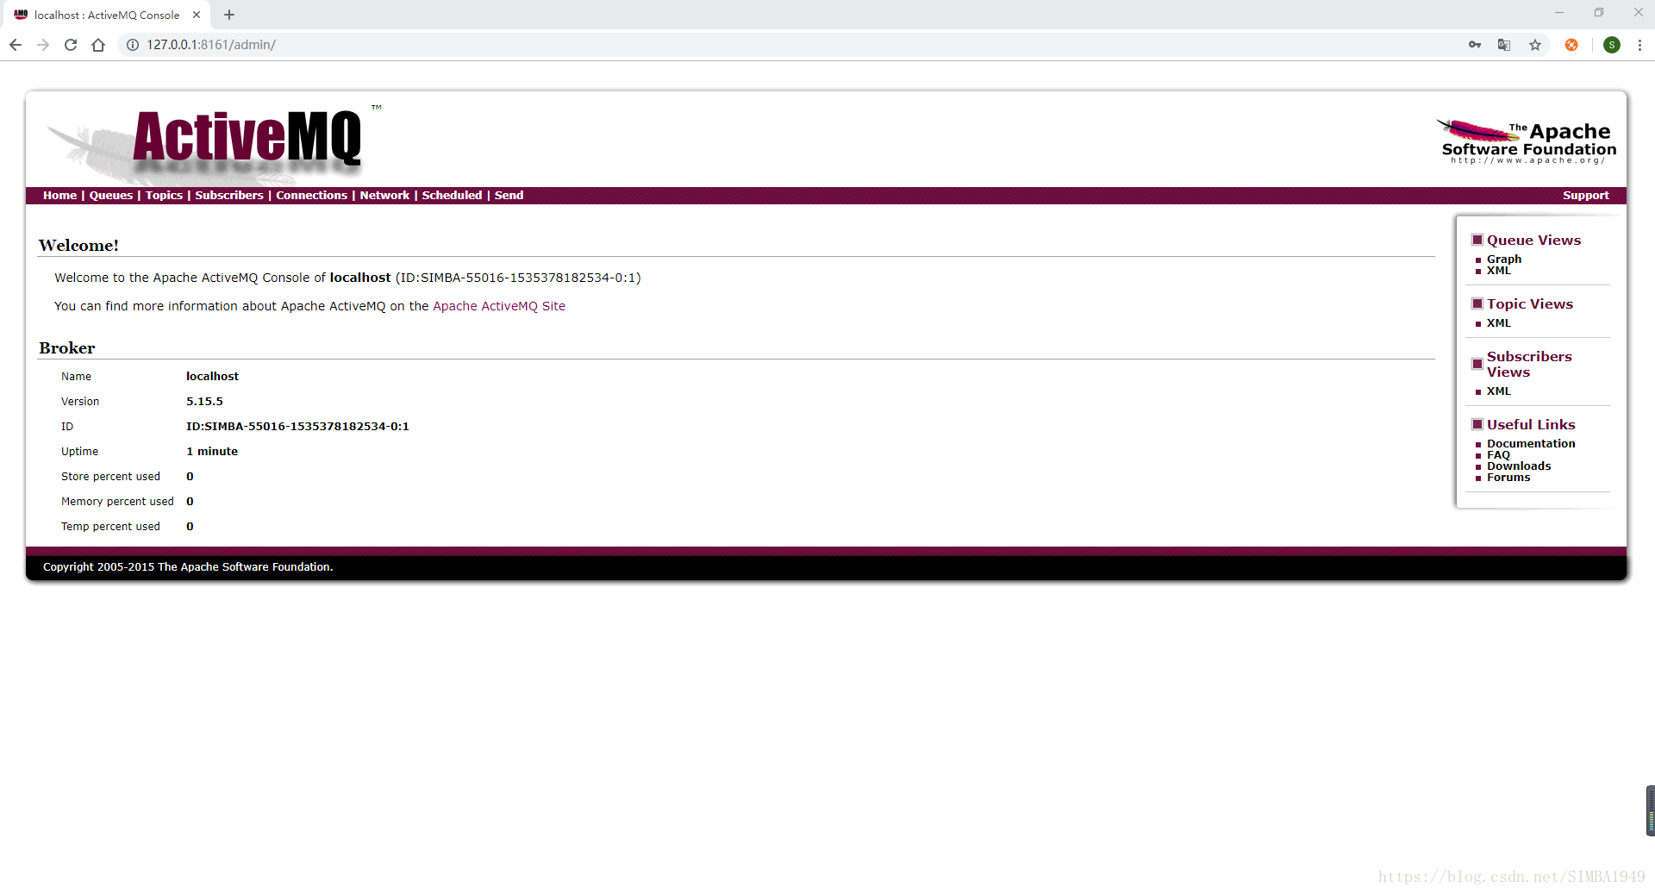Open the Chrome three-dot menu
This screenshot has width=1655, height=894.
tap(1639, 45)
